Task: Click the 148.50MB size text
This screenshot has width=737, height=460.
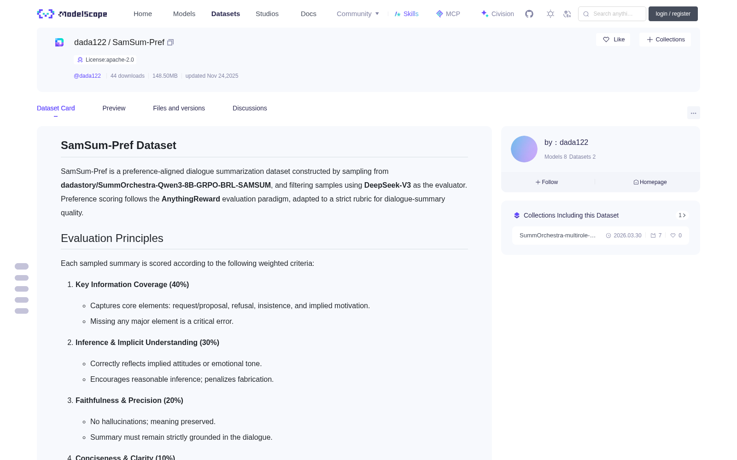Action: coord(165,76)
